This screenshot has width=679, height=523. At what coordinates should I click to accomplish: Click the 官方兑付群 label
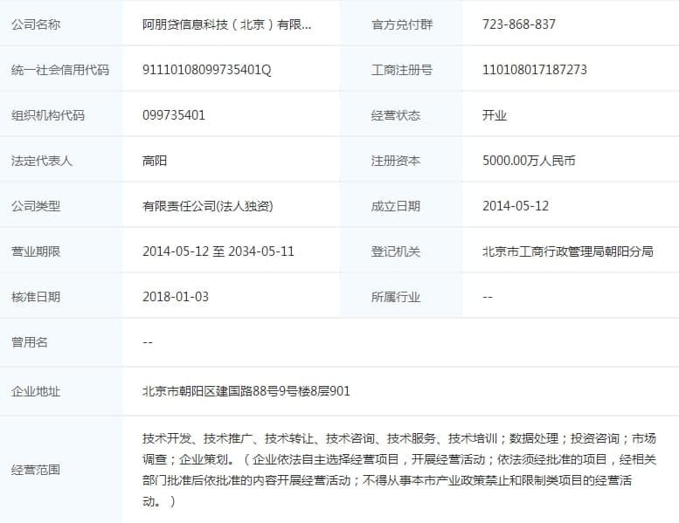[x=402, y=24]
